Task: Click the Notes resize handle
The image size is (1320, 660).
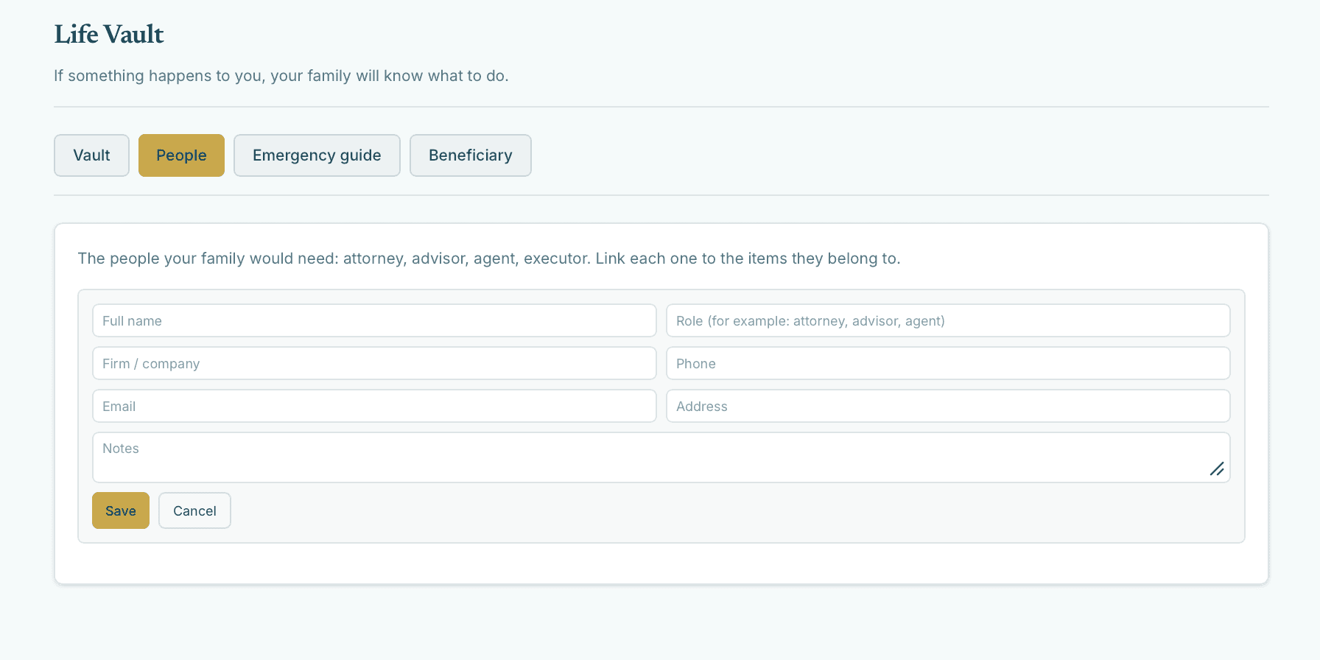Action: 1217,469
